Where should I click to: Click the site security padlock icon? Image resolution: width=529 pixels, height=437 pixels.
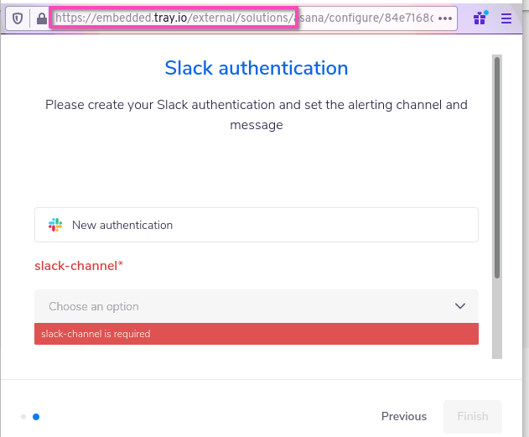[41, 18]
